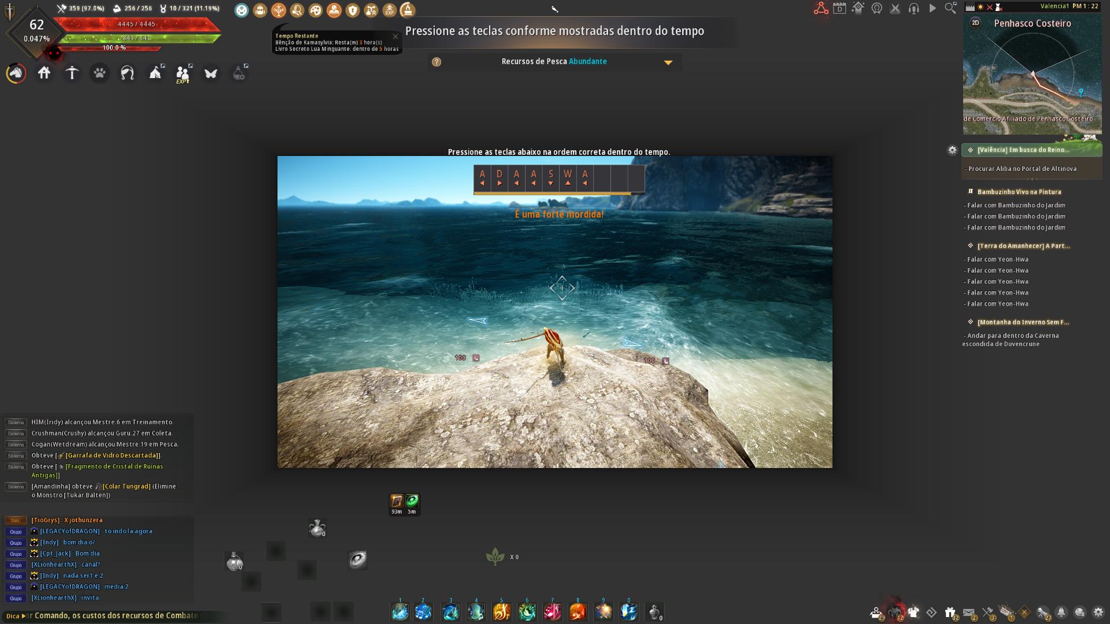Open the gift box icon showing 32
The image size is (1110, 624).
[950, 611]
